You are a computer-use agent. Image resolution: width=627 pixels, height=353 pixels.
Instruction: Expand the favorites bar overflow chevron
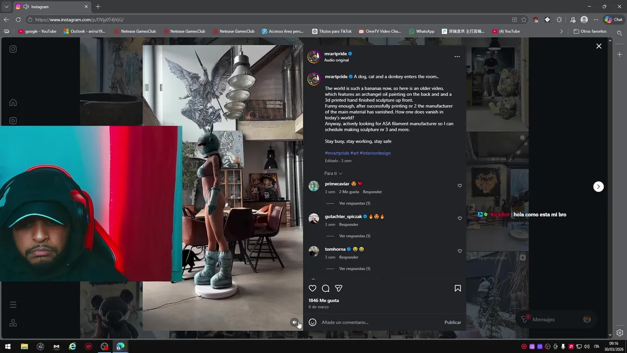click(x=562, y=31)
